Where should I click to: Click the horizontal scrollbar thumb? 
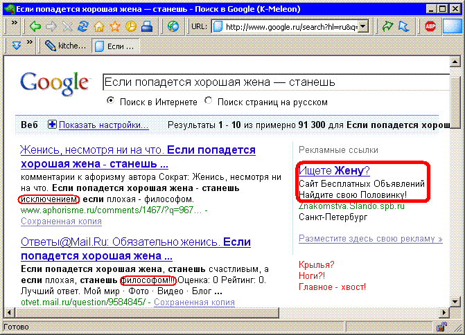[147, 312]
